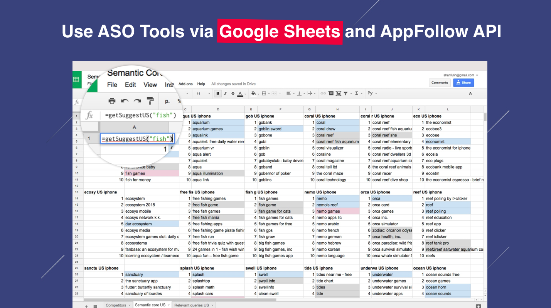This screenshot has width=551, height=308.
Task: Select column H header
Action: 337,110
